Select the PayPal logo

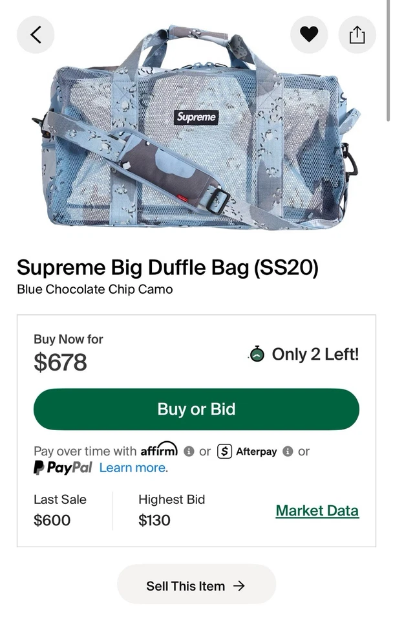tap(62, 468)
